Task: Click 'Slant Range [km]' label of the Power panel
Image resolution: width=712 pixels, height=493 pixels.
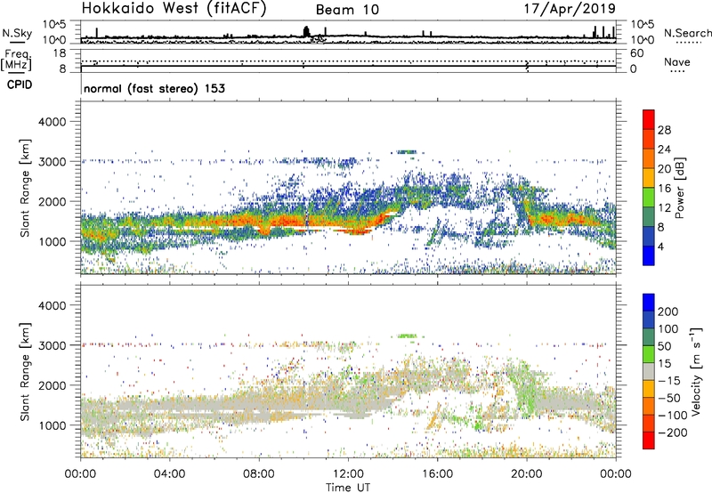Action: click(x=25, y=188)
